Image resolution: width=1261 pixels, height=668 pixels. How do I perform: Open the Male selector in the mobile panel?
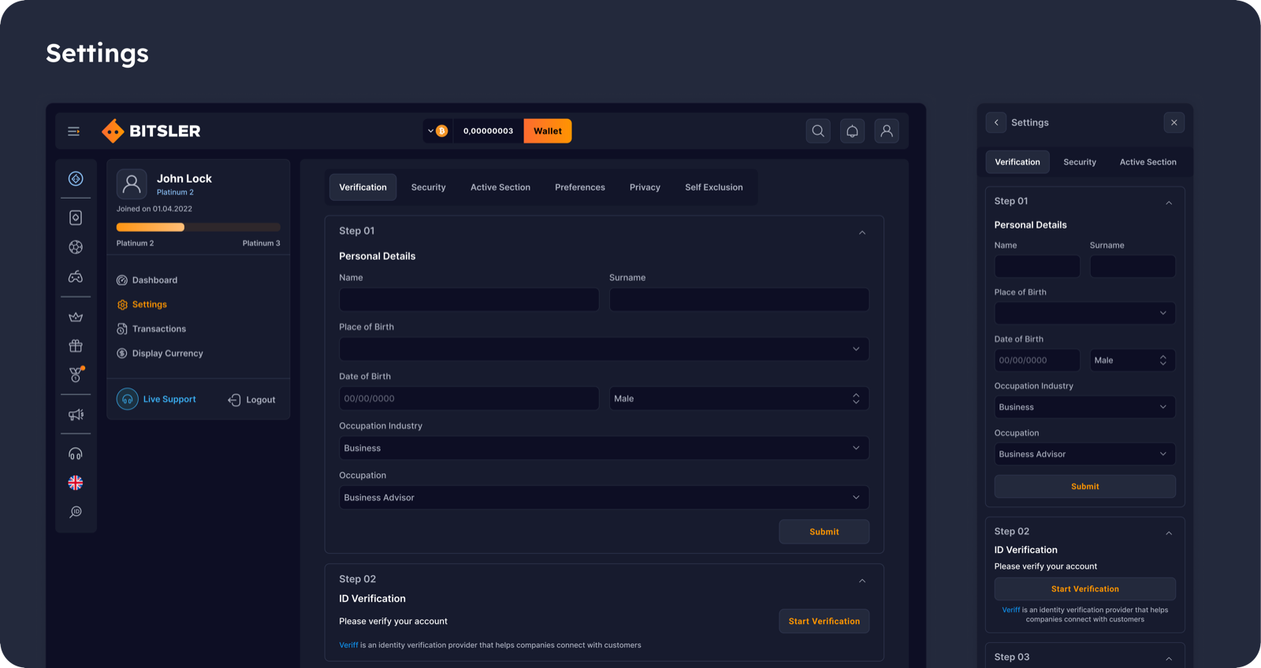[x=1133, y=360]
